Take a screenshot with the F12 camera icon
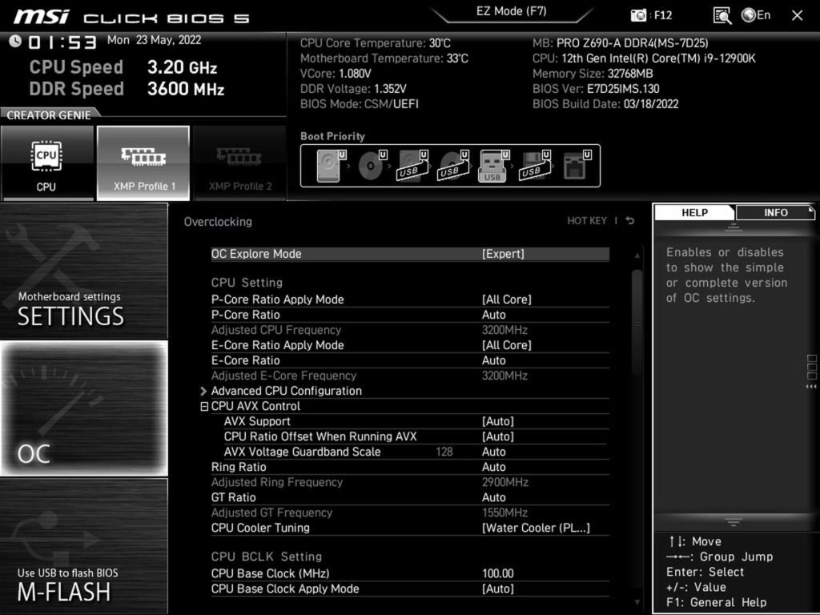The image size is (820, 615). tap(638, 15)
